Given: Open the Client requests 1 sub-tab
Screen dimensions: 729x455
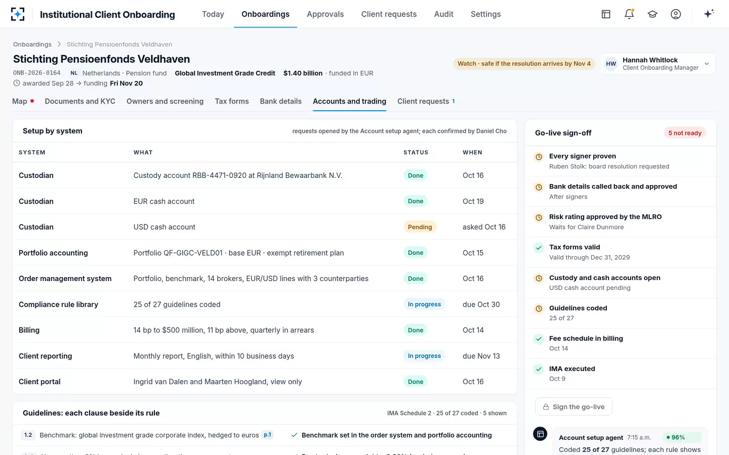Looking at the screenshot, I should [426, 101].
